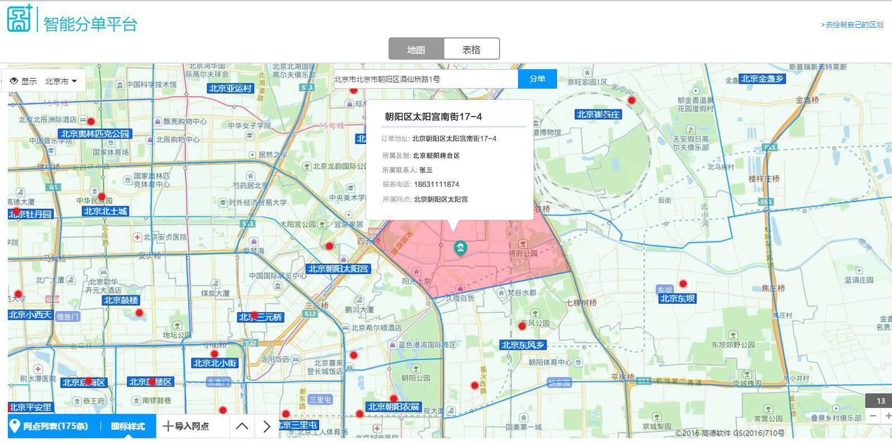892x445 pixels.
Task: Expand panel with the right chevron
Action: pyautogui.click(x=267, y=427)
